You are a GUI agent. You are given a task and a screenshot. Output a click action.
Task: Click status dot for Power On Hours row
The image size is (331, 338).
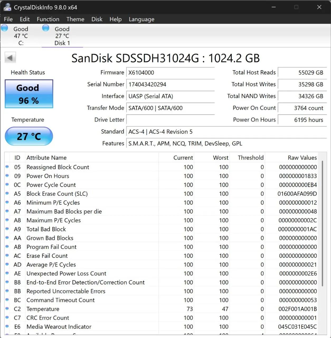[7, 176]
